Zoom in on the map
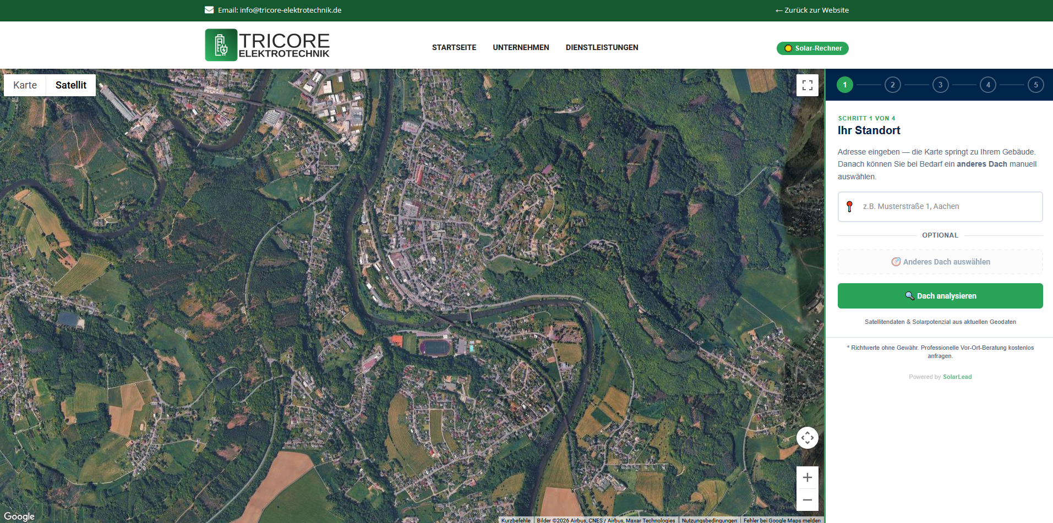 click(807, 477)
